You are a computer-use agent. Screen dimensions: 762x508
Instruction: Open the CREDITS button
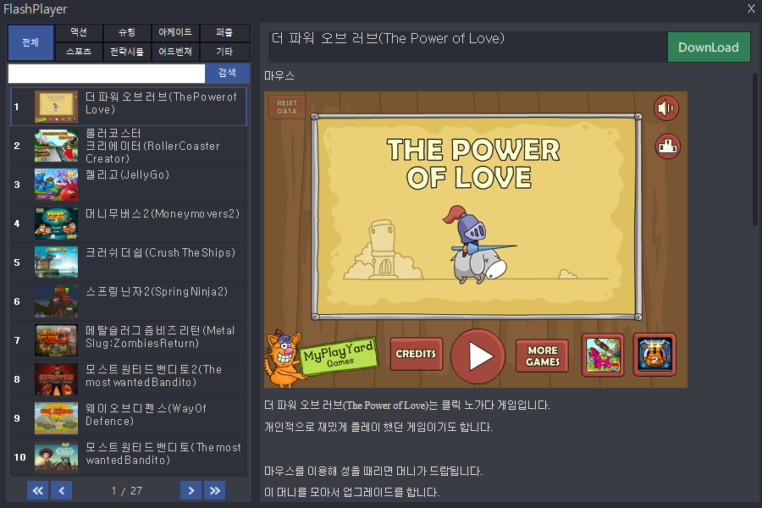point(416,354)
